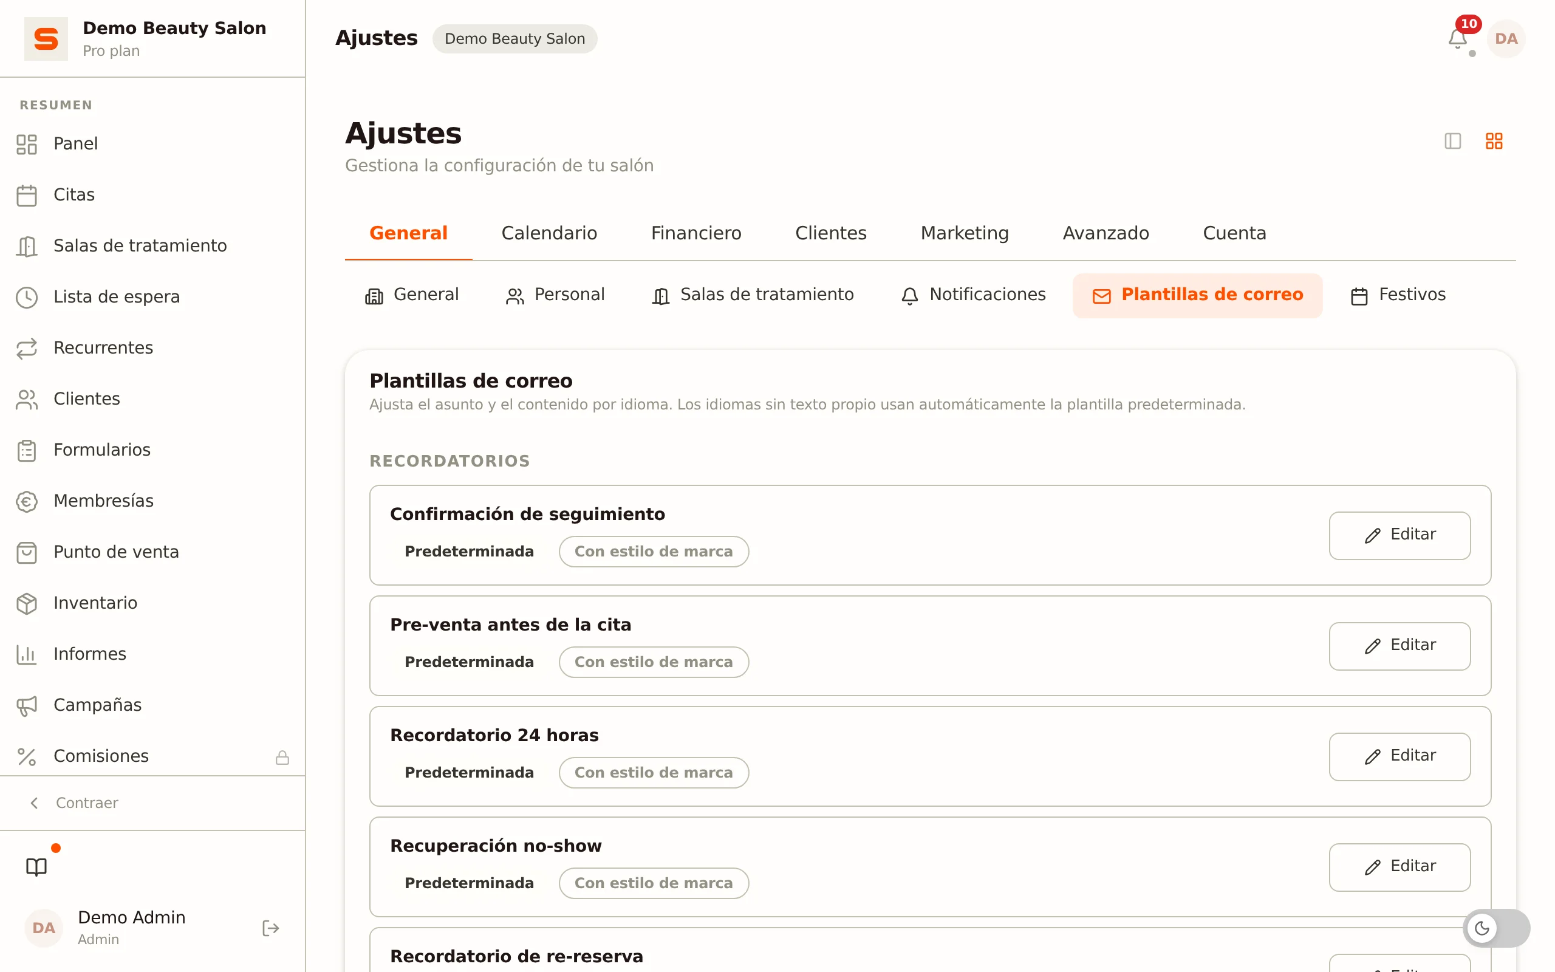The height and width of the screenshot is (972, 1555).
Task: Open the notifications bell
Action: [1457, 39]
